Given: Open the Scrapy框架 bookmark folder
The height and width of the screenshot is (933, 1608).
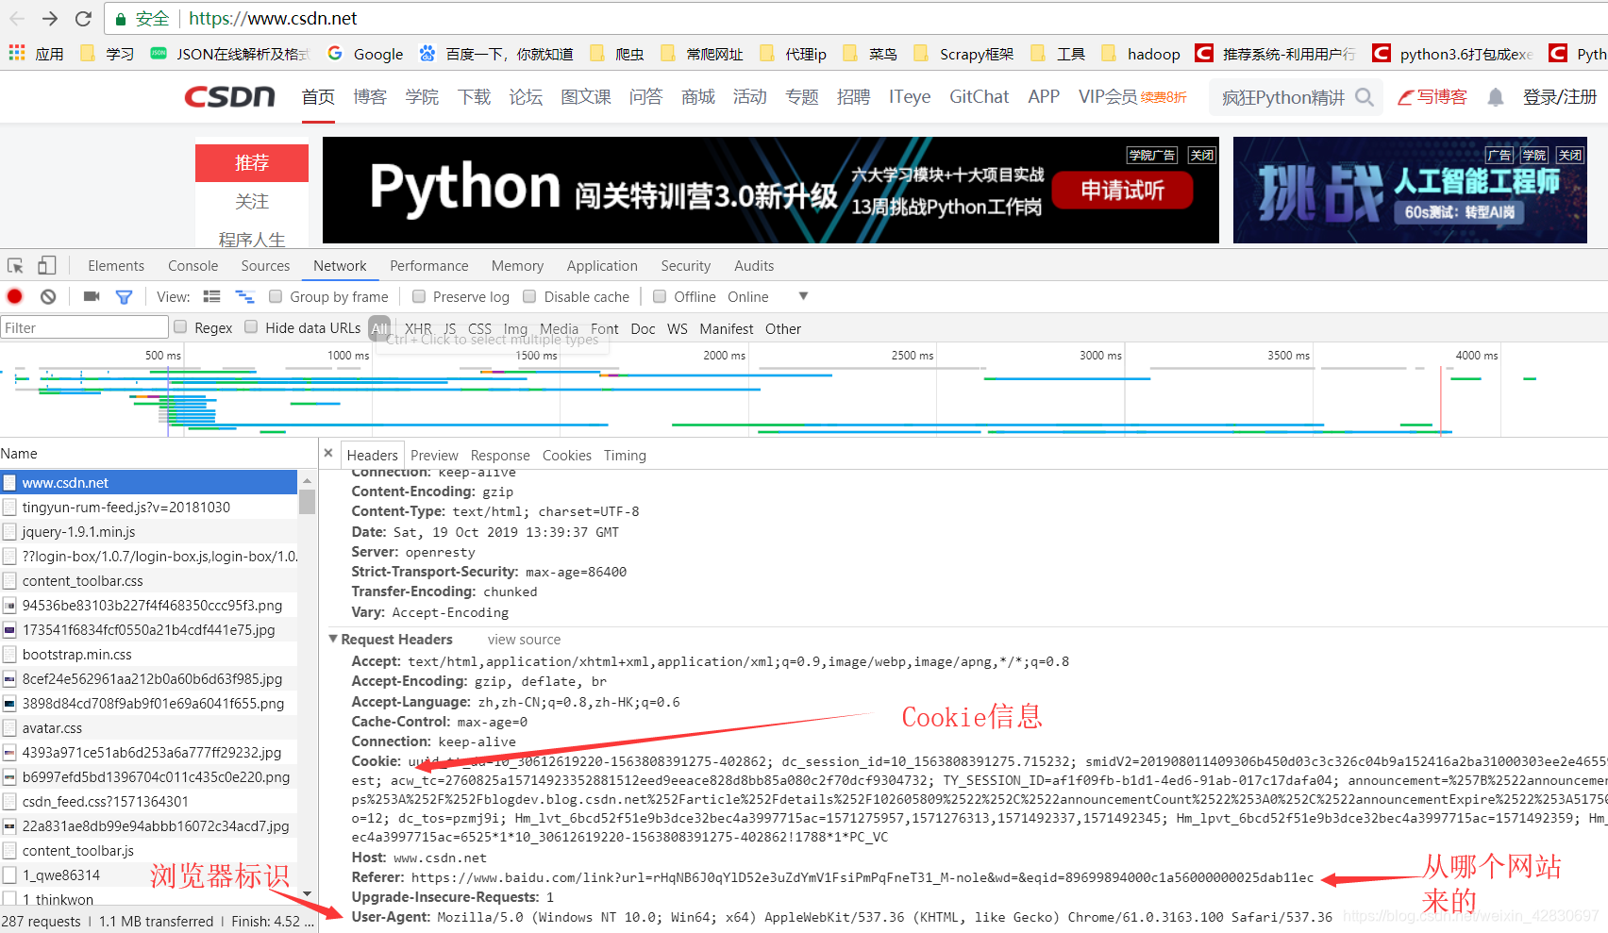Looking at the screenshot, I should pos(963,54).
